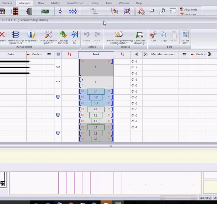Click the Undo arrow
Screen dimensions: 217x204
tap(87, 34)
